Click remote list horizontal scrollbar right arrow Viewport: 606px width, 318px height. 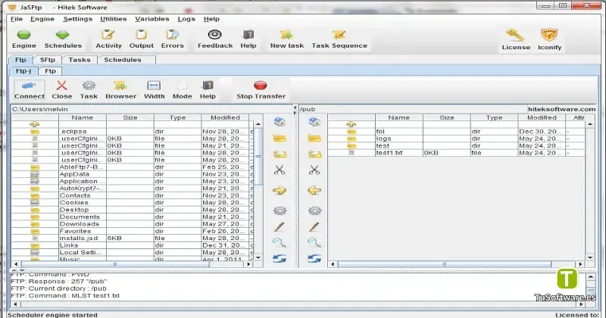point(580,264)
